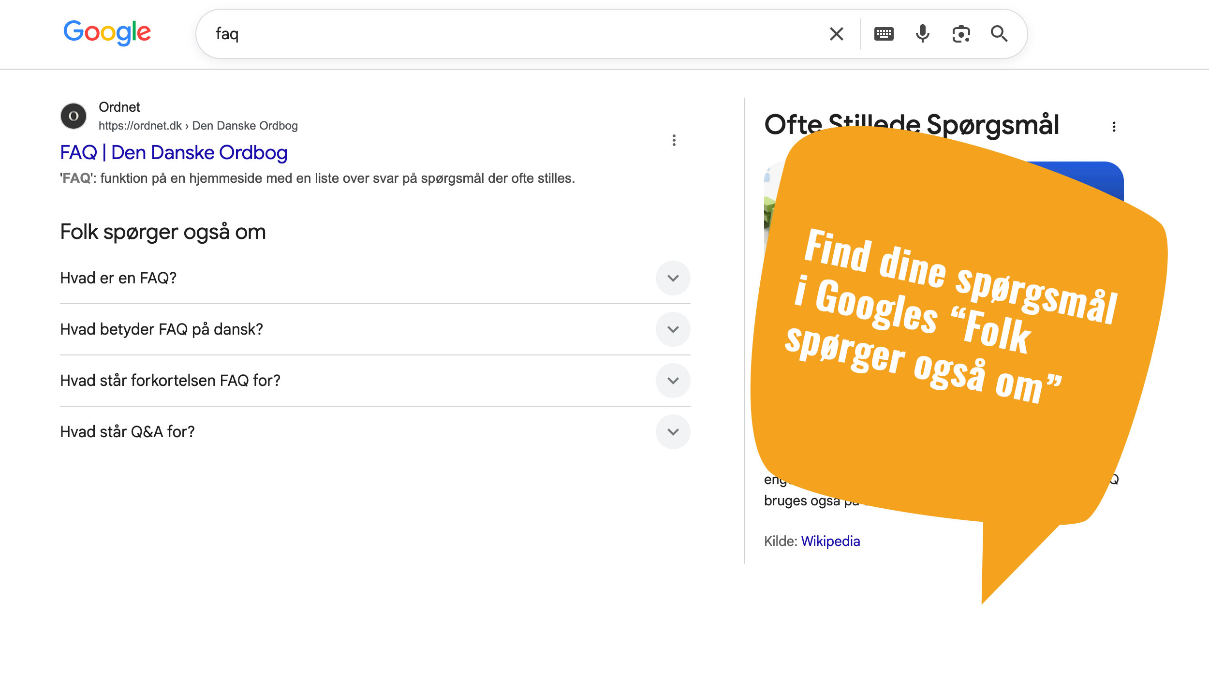This screenshot has height=677, width=1209.
Task: Search by image using Google Lens
Action: click(x=961, y=34)
